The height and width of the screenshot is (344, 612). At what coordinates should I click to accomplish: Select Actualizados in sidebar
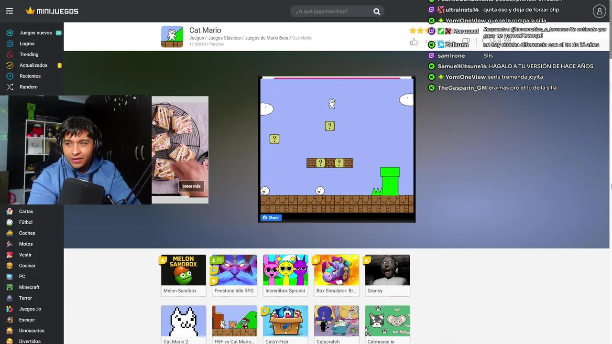(33, 65)
